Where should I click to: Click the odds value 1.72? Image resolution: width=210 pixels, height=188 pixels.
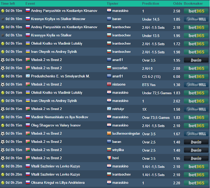(x=177, y=44)
